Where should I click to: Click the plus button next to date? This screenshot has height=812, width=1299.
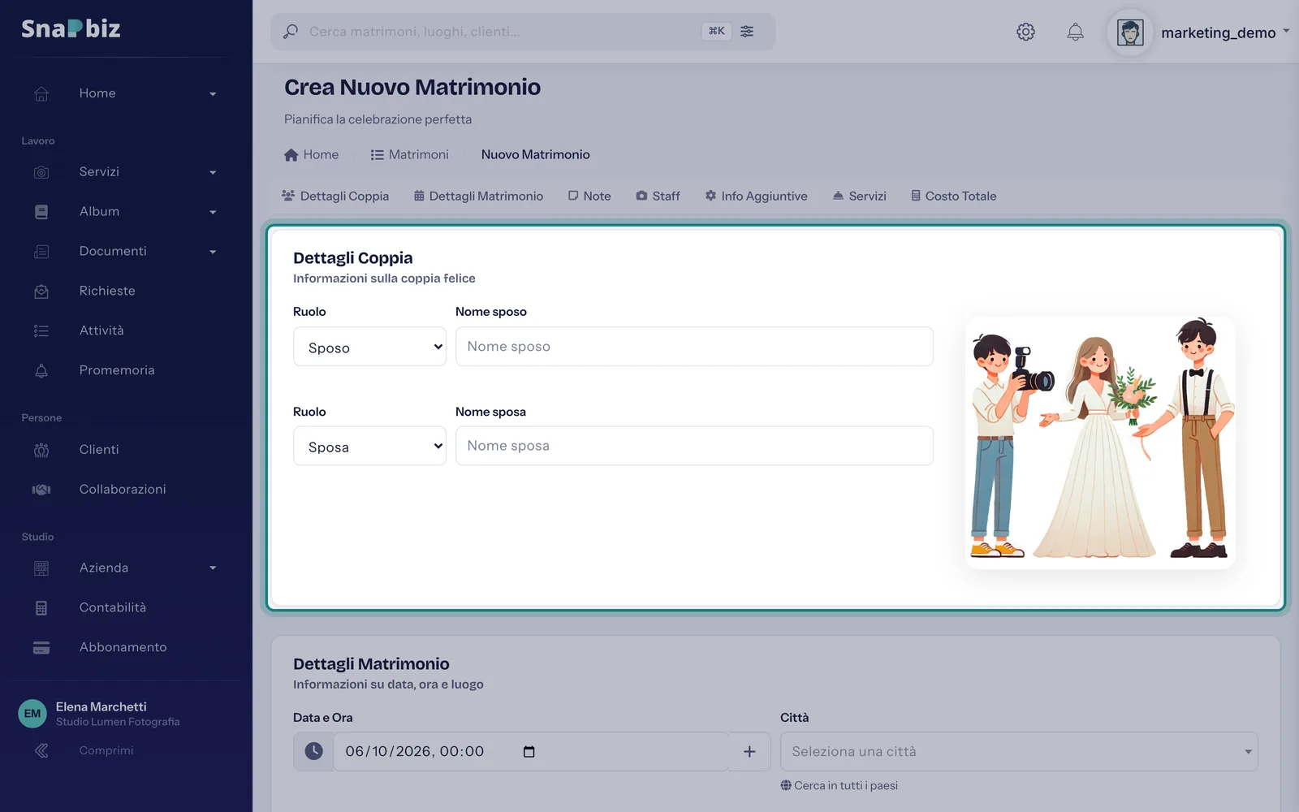[749, 751]
